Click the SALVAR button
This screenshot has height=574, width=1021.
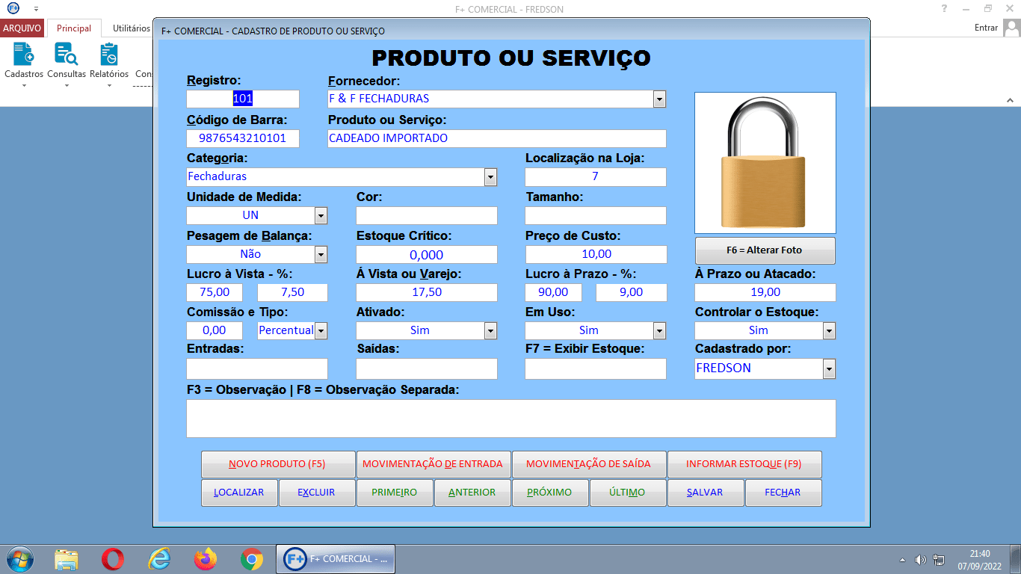point(705,492)
